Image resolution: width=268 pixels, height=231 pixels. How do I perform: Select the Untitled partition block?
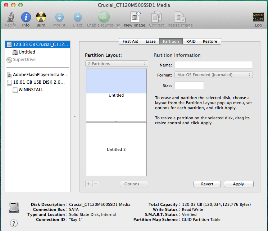point(116,95)
